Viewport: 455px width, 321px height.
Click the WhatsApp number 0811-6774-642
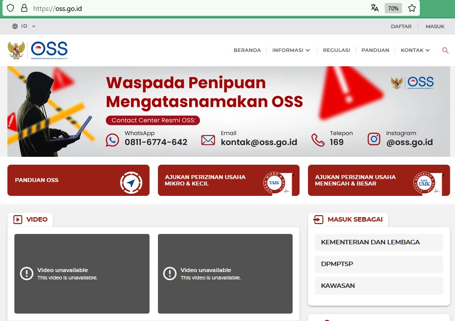pyautogui.click(x=156, y=142)
